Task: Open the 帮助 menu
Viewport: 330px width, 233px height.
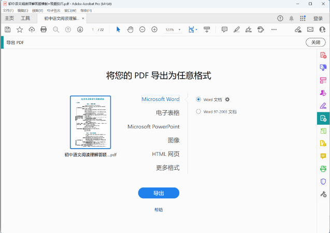Action: click(x=86, y=10)
